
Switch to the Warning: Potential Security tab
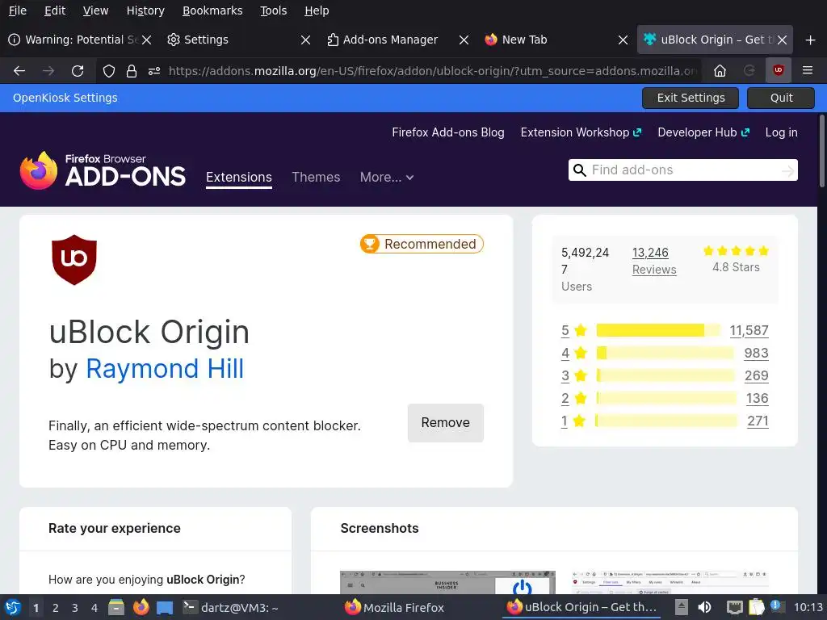[73, 40]
